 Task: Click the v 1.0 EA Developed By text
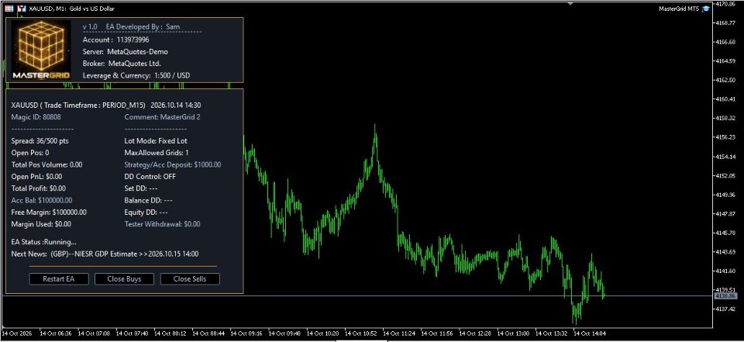(132, 27)
